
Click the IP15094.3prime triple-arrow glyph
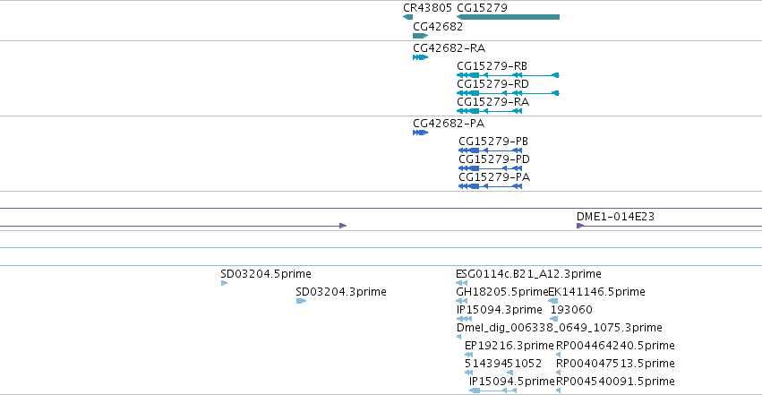(x=464, y=319)
